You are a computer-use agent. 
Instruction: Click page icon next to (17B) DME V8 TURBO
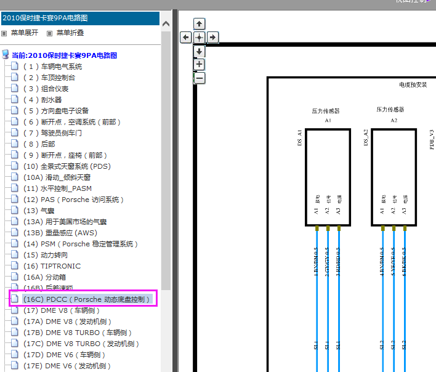pos(15,332)
